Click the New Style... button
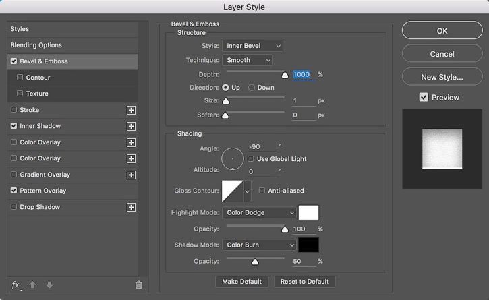The image size is (489, 300). [x=442, y=77]
